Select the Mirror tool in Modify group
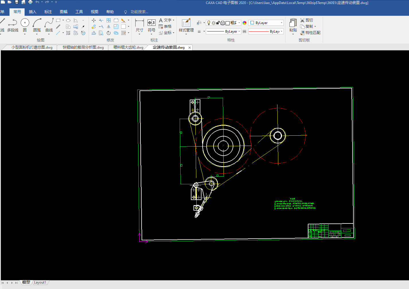409x289 pixels. (x=109, y=27)
